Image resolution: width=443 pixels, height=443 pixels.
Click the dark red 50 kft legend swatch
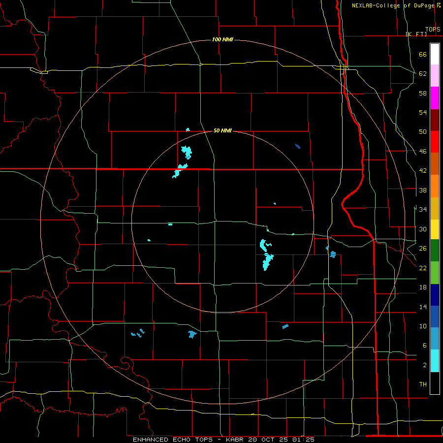point(435,120)
